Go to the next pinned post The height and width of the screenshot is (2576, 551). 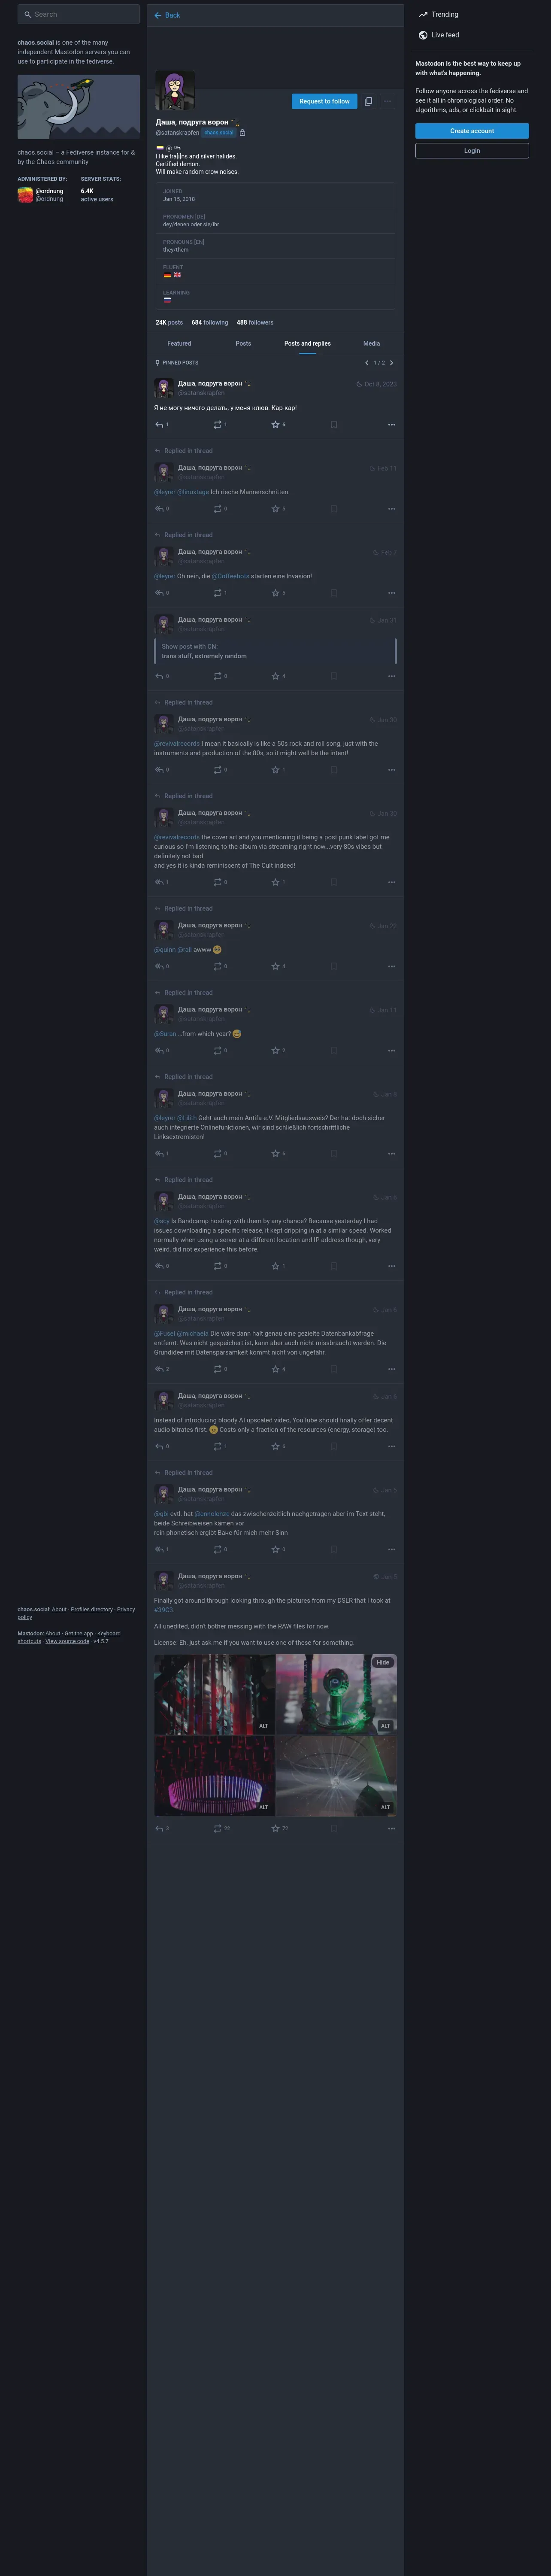pos(391,363)
